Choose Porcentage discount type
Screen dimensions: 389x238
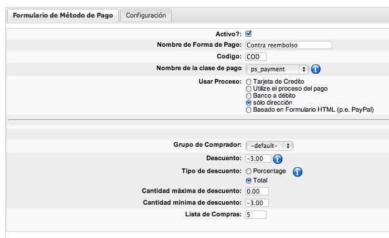point(248,171)
